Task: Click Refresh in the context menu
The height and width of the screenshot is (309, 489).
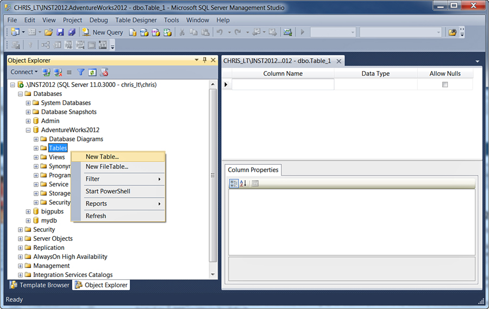Action: 96,216
